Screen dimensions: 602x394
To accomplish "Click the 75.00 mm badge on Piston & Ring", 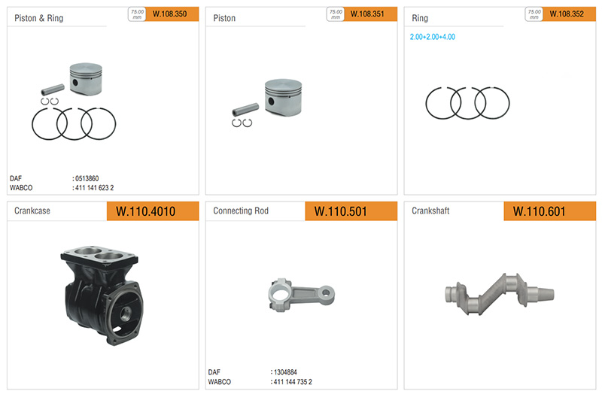I will coord(137,14).
